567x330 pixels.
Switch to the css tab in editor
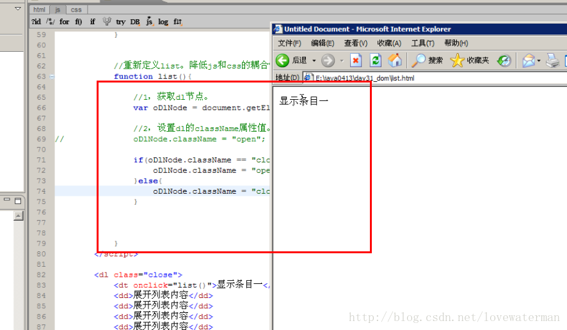tap(76, 10)
